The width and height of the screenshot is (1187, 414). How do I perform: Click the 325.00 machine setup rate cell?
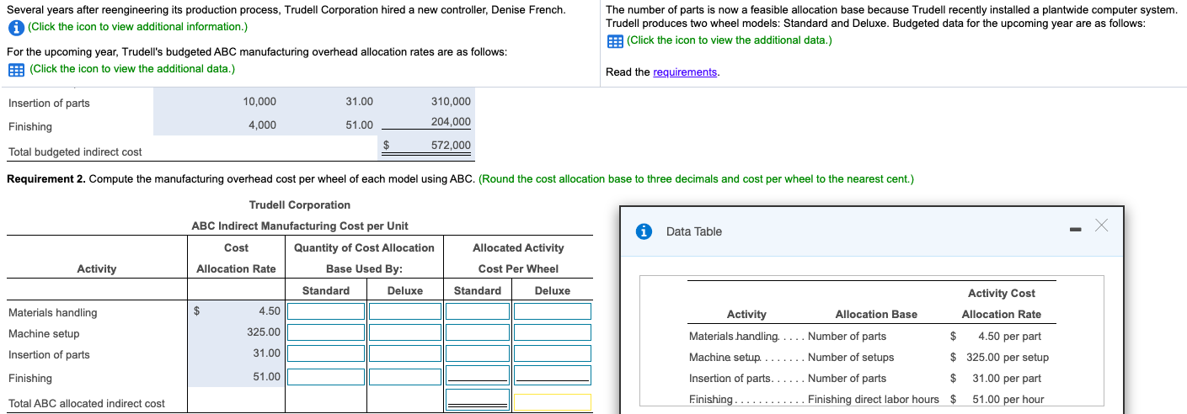click(264, 332)
